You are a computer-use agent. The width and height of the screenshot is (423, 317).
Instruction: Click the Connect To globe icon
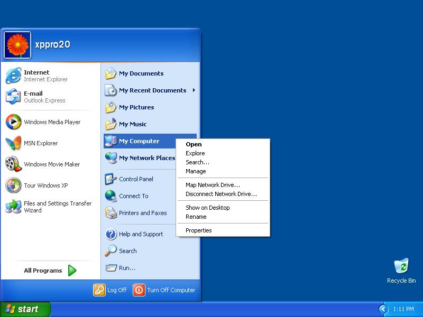click(111, 196)
